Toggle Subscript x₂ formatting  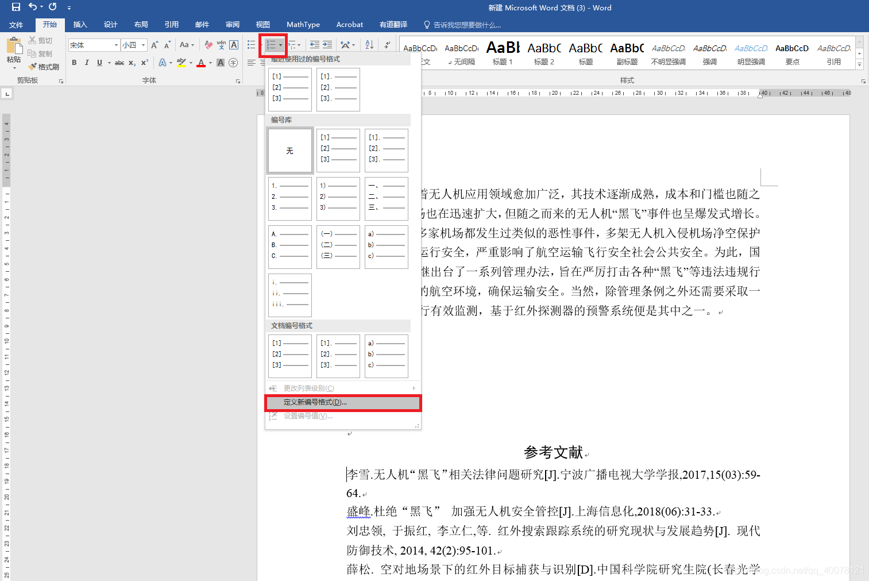tap(132, 63)
